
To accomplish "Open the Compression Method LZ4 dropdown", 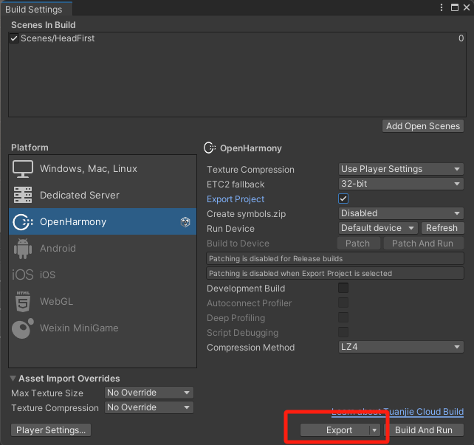I will [x=401, y=348].
